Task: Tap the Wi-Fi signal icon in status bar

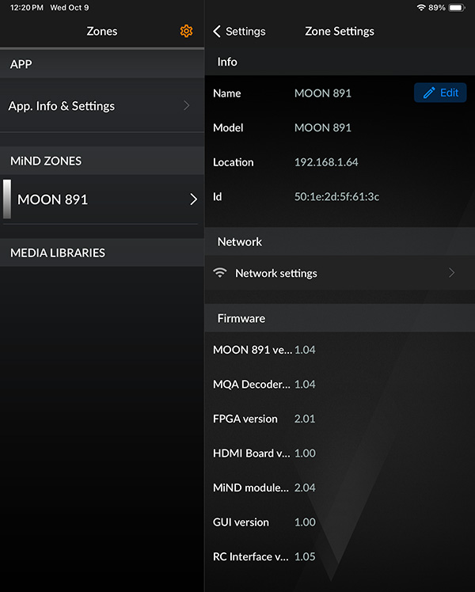Action: coord(421,8)
